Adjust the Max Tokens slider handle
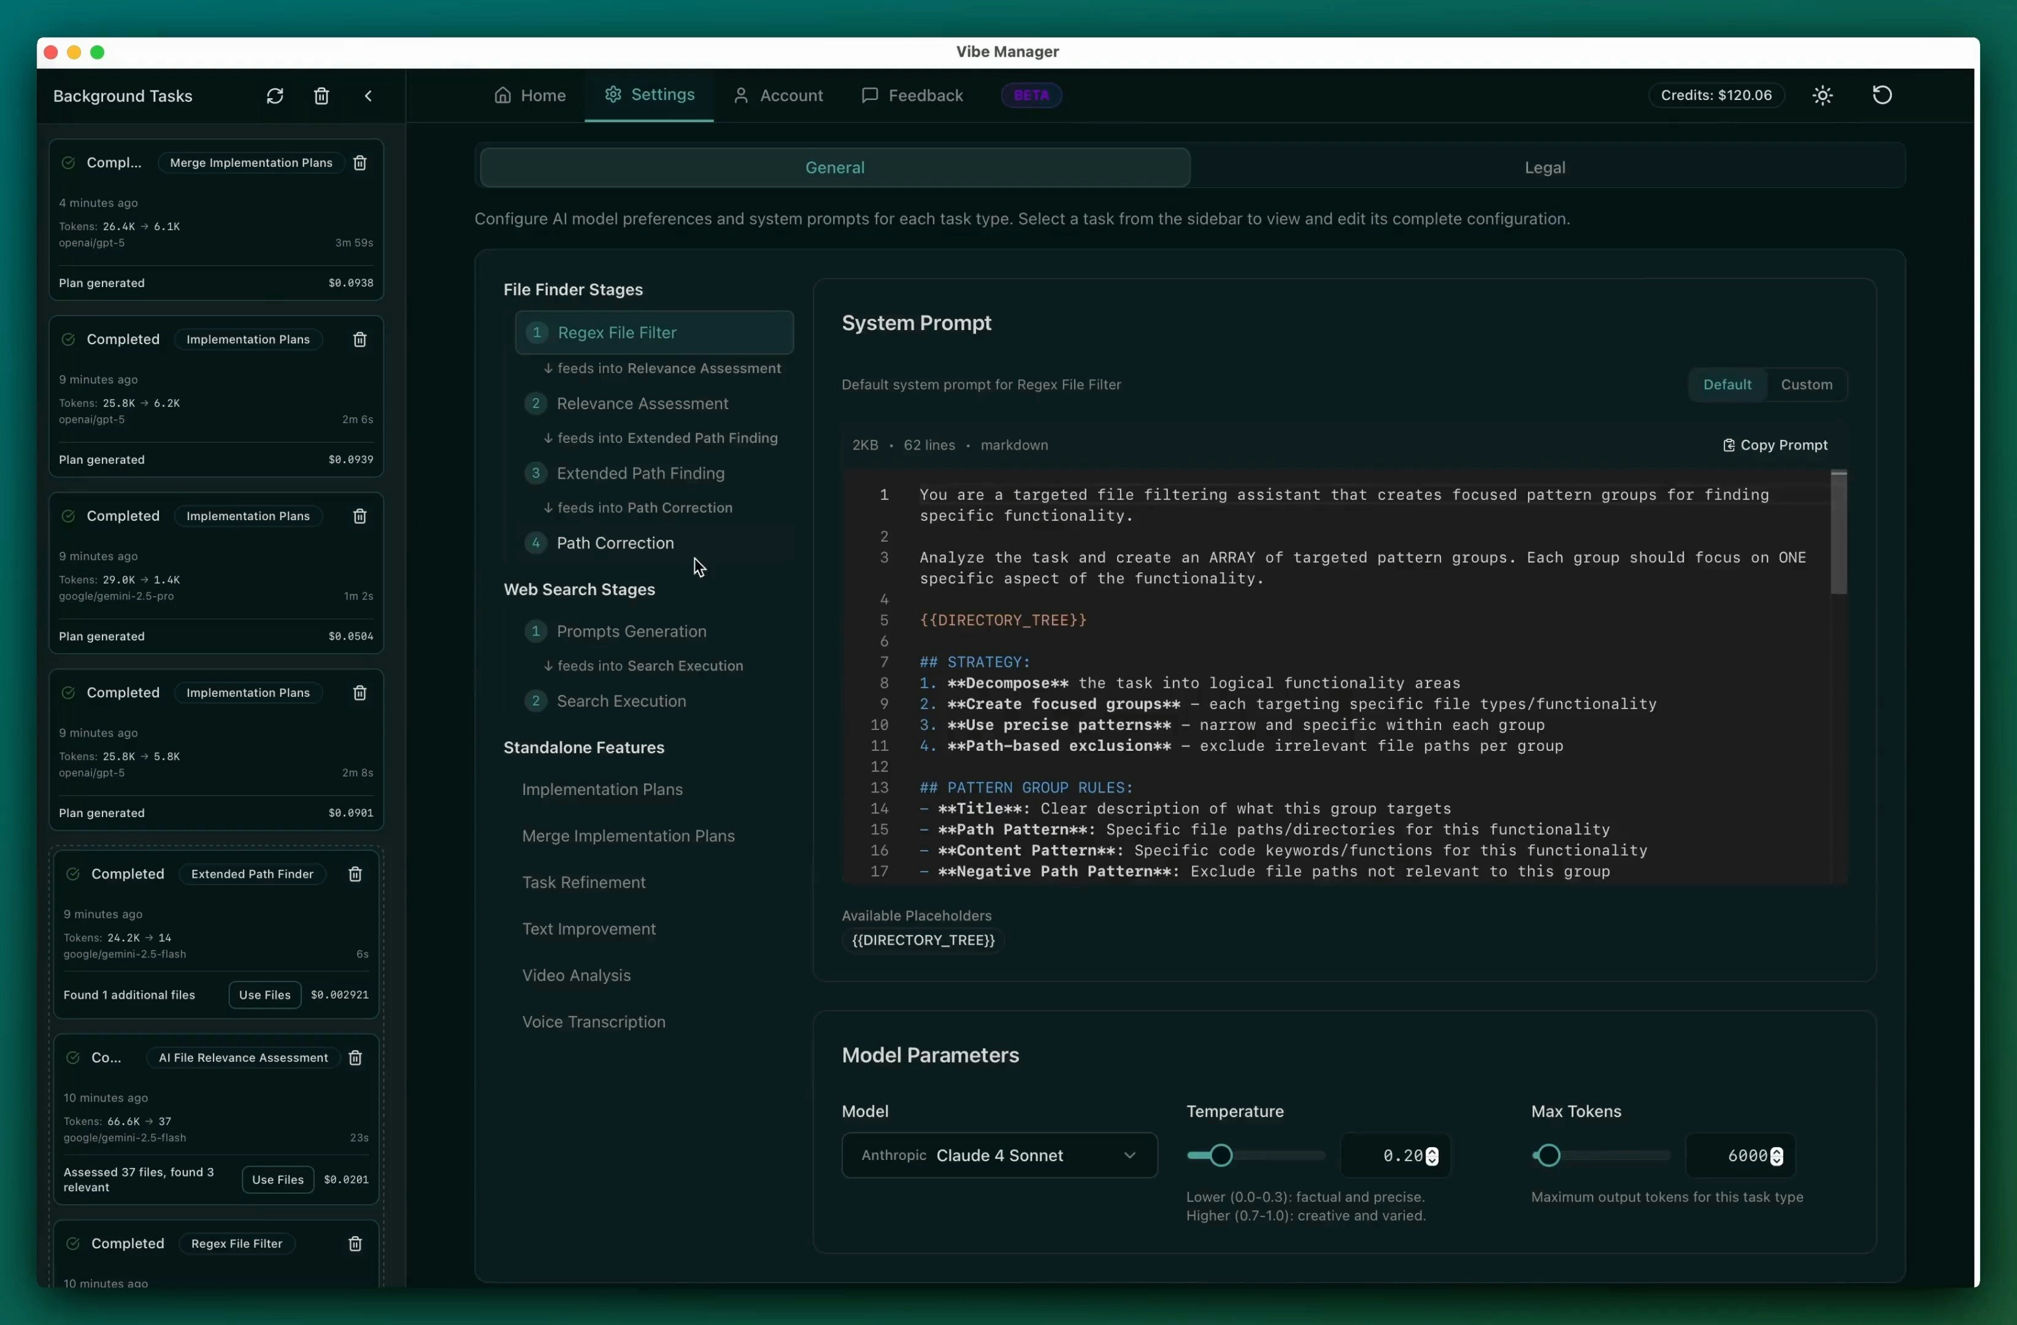 1548,1154
